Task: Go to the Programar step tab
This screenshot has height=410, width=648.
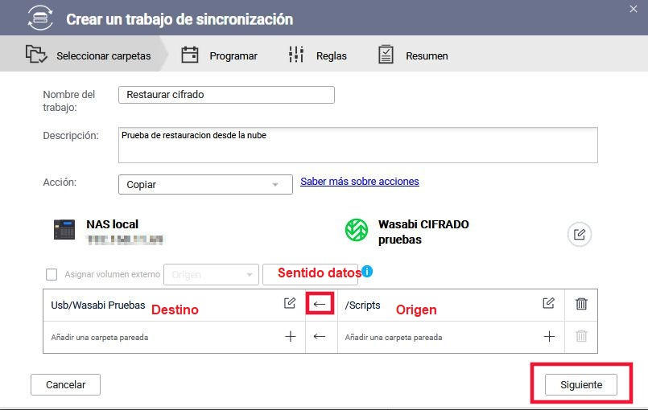Action: tap(220, 55)
